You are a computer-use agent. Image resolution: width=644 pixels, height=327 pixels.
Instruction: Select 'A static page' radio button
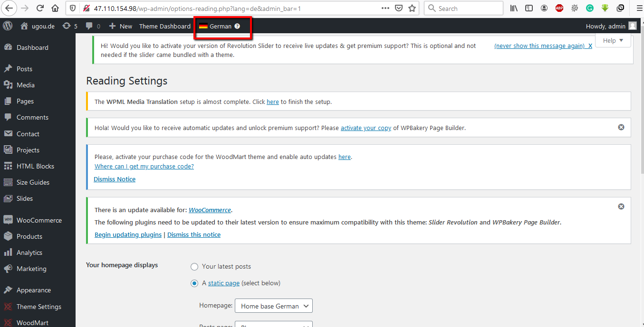coord(194,283)
